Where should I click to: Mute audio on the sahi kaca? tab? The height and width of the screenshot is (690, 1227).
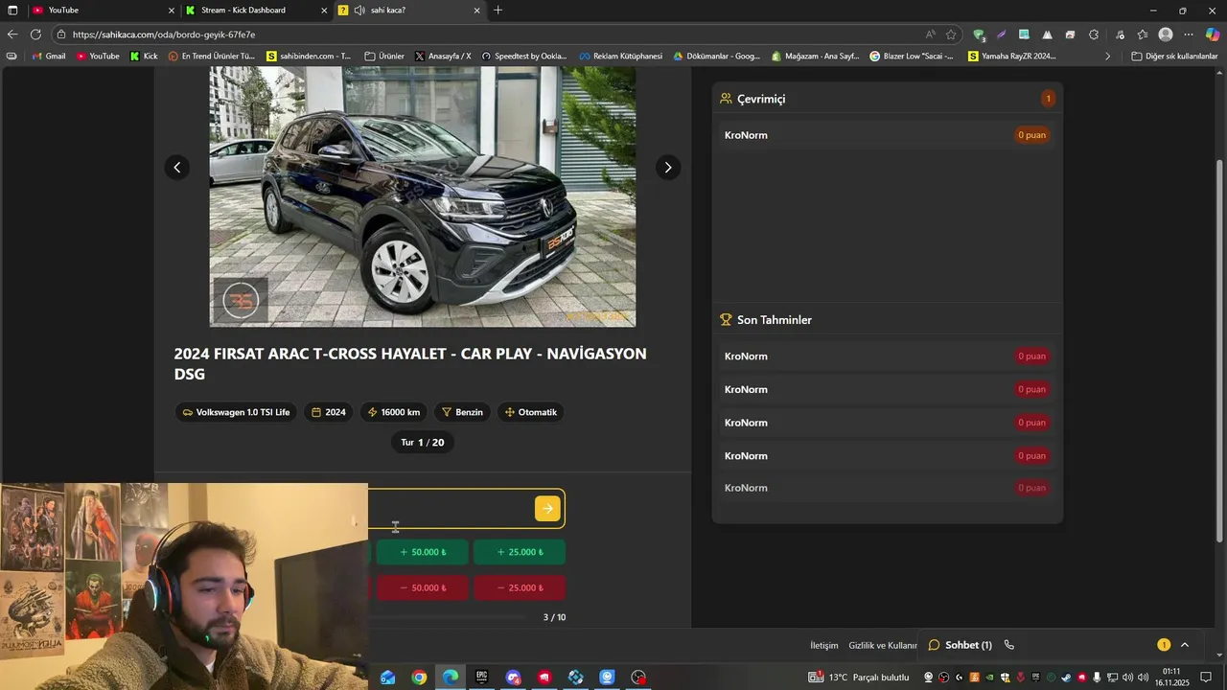(x=359, y=11)
